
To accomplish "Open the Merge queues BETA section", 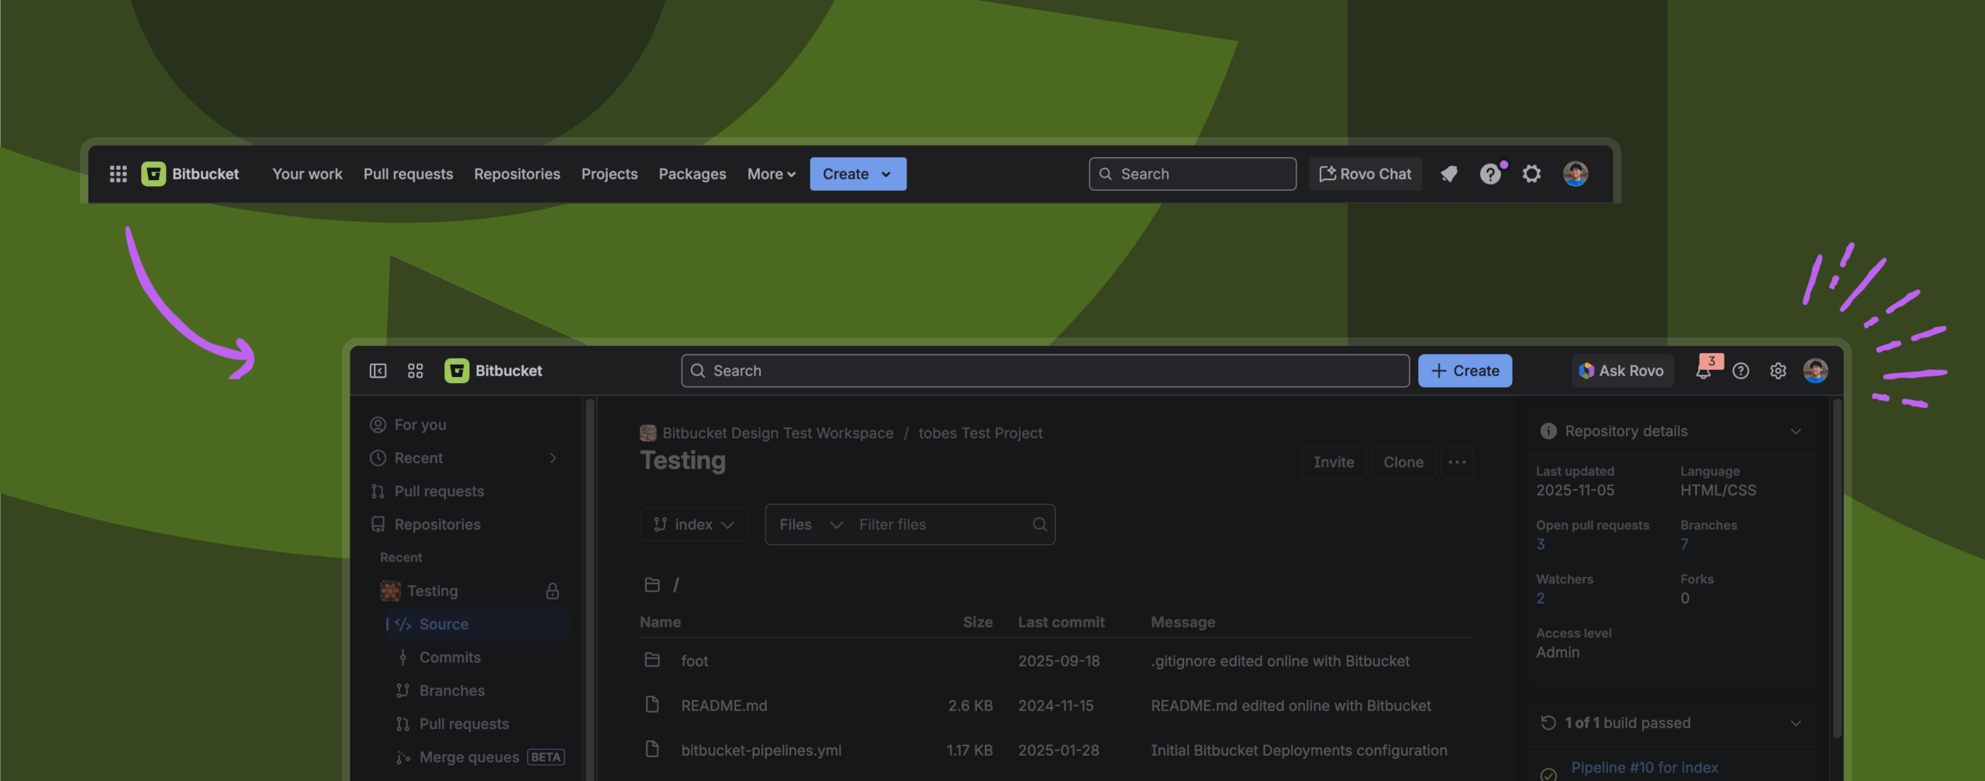I will tap(468, 756).
